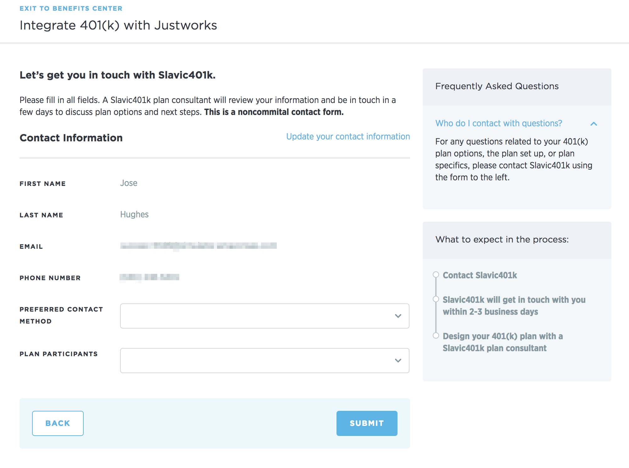
Task: Collapse the chevron beside the contact question
Action: click(593, 124)
